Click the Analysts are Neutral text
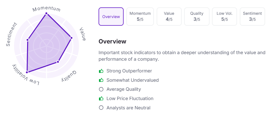 click(x=128, y=108)
